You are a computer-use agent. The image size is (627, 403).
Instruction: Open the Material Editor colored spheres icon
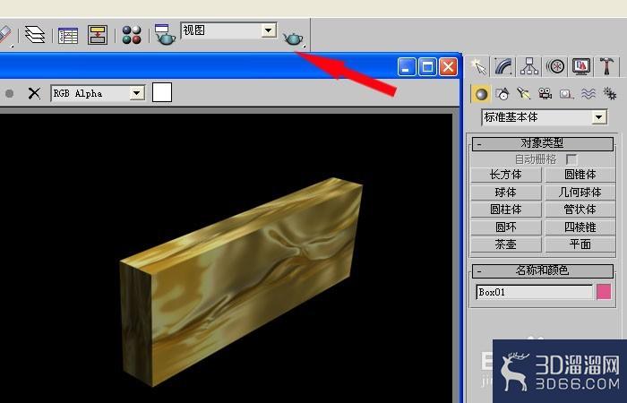132,35
